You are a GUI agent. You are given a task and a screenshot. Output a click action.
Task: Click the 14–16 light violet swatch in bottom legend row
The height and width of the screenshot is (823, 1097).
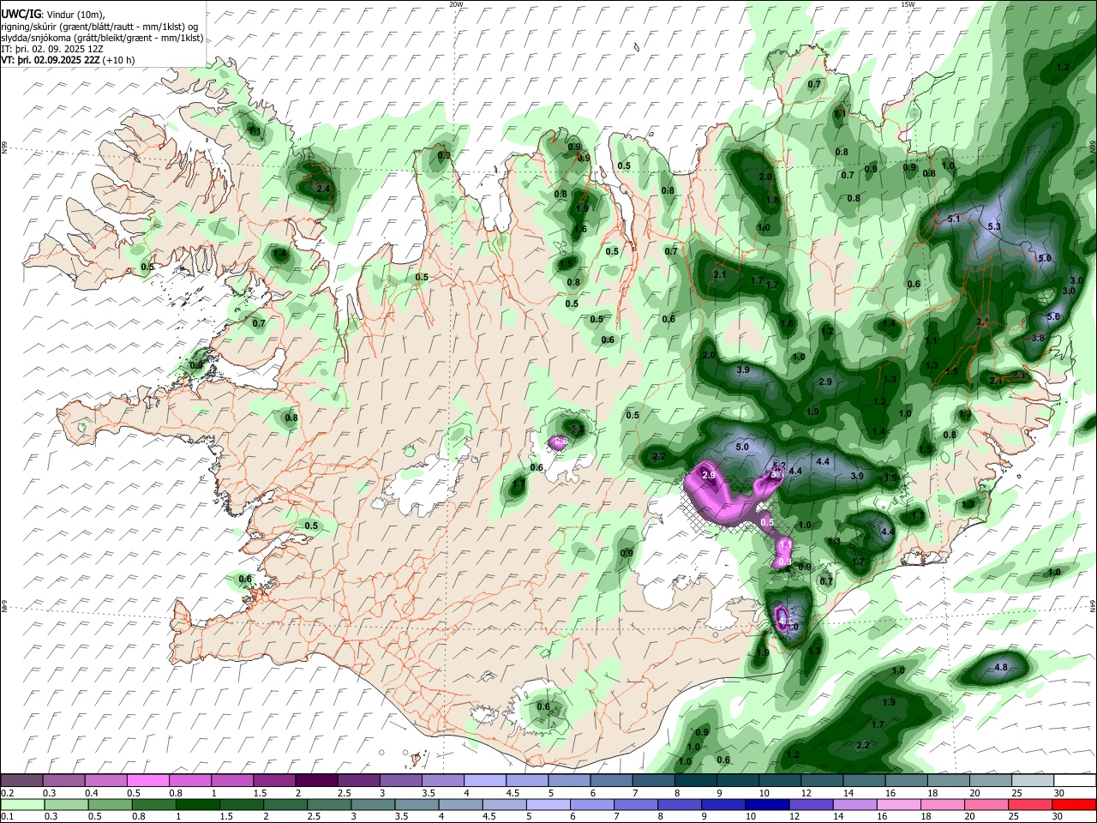coord(855,804)
